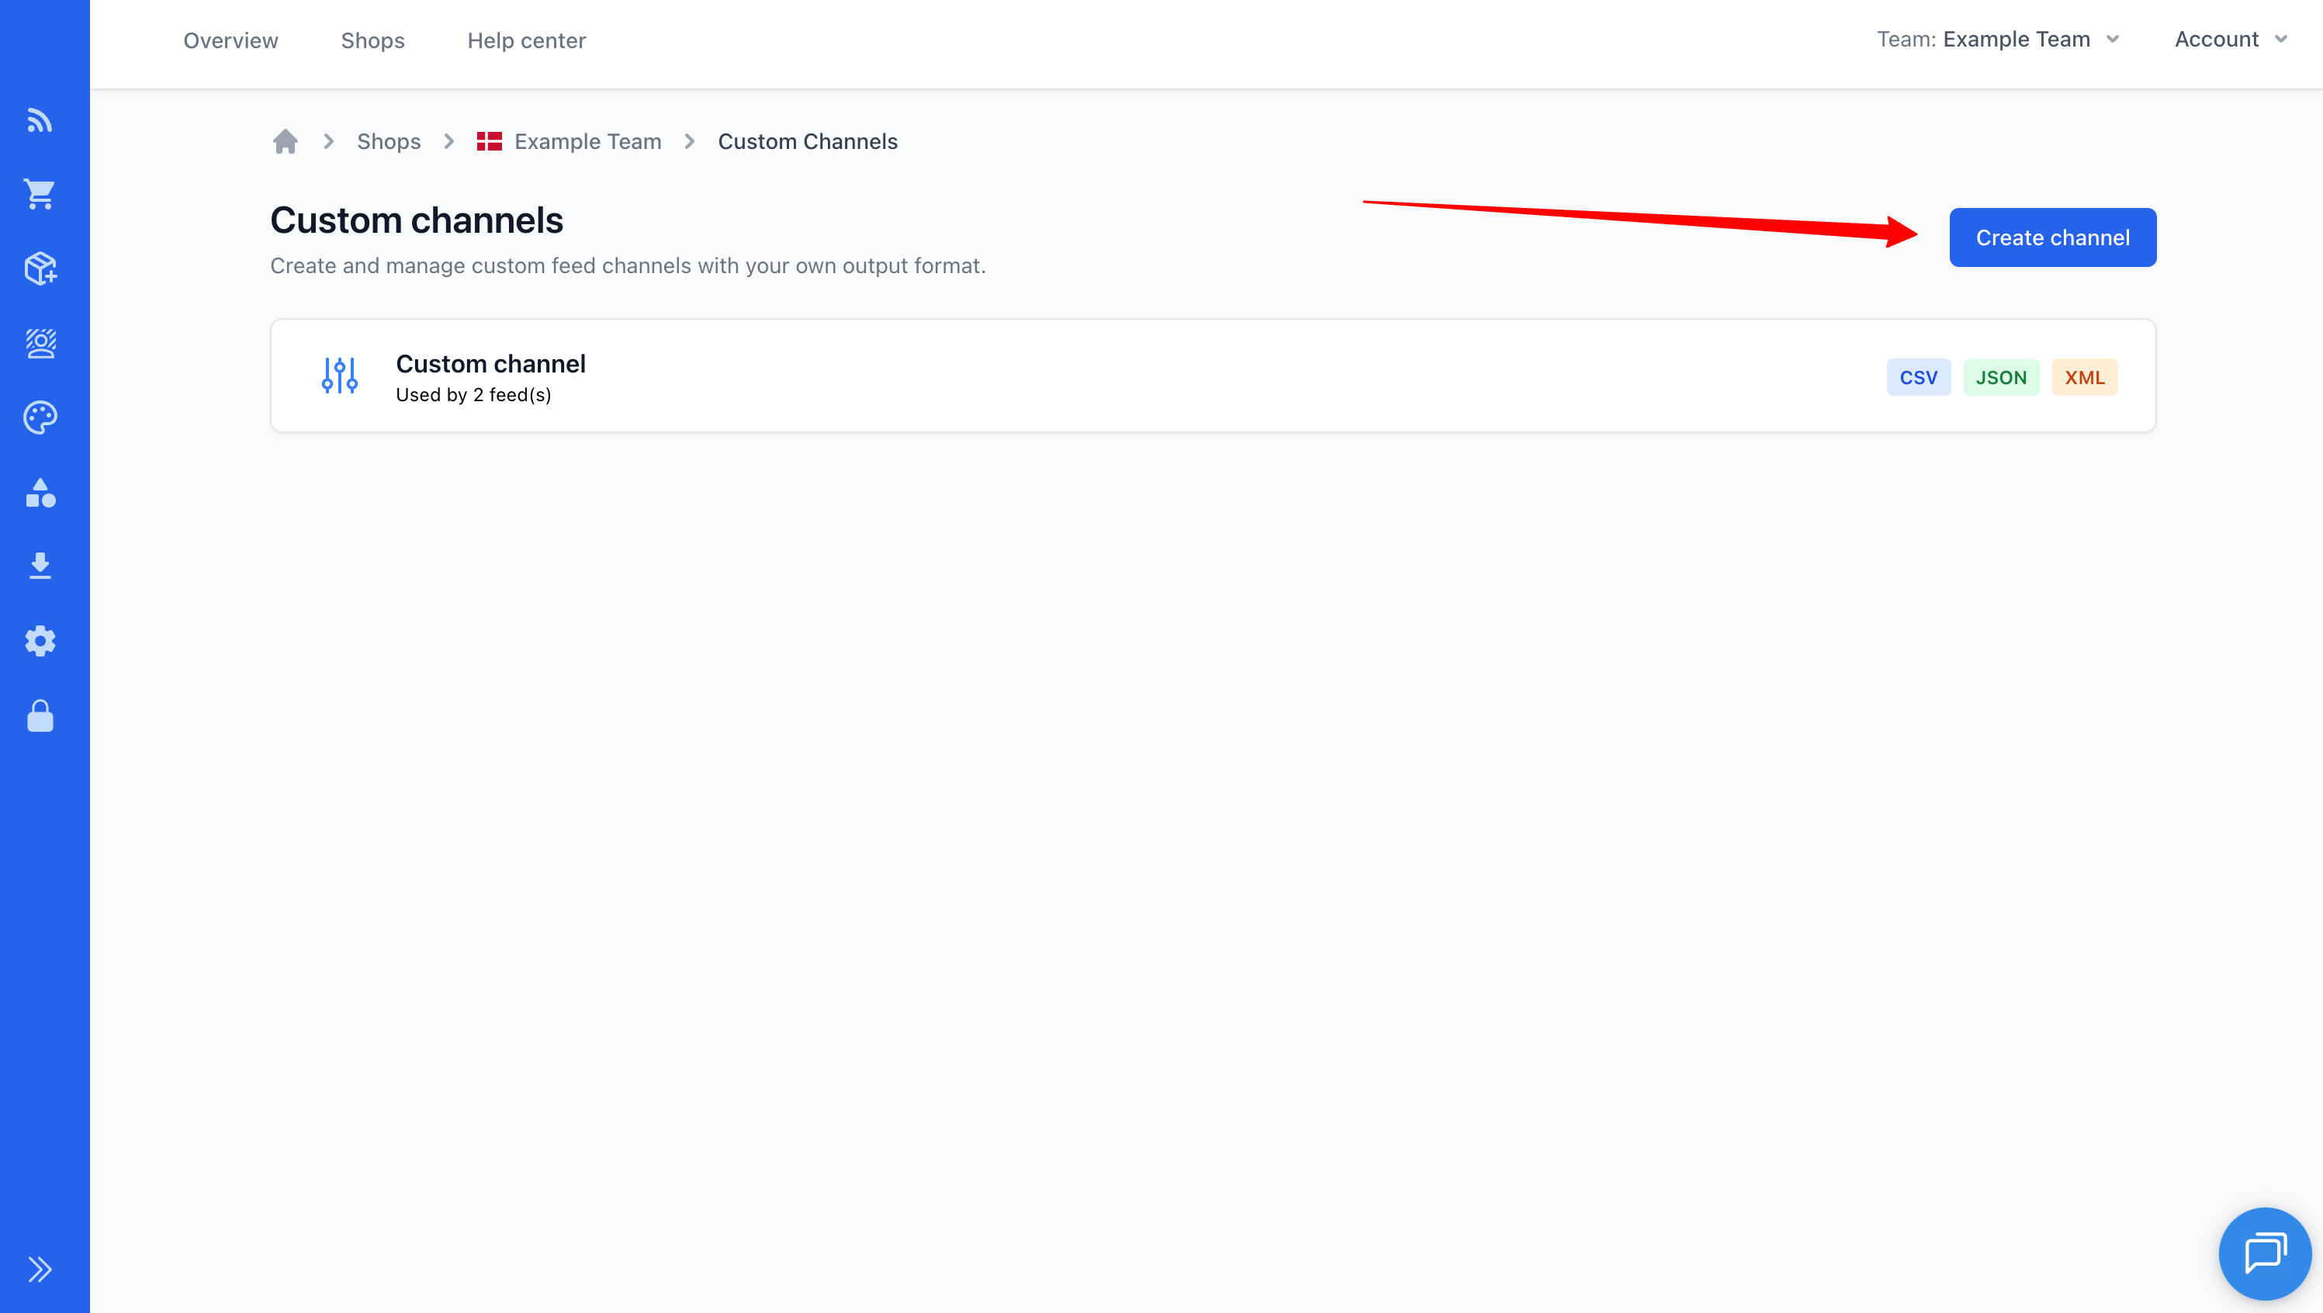The image size is (2323, 1313).
Task: Open the chat support bubble
Action: [2263, 1252]
